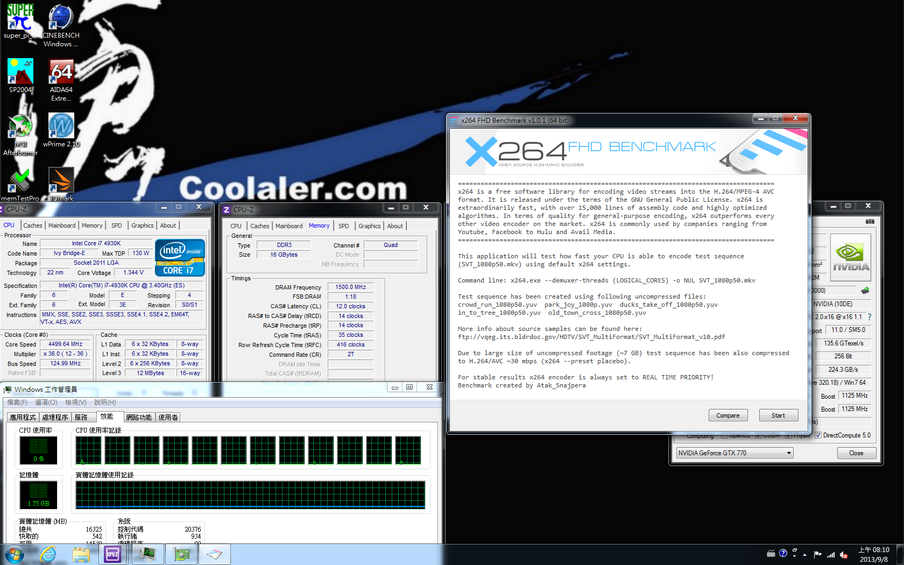904x565 pixels.
Task: Open 選項(O) menu in Task Manager
Action: pyautogui.click(x=46, y=402)
